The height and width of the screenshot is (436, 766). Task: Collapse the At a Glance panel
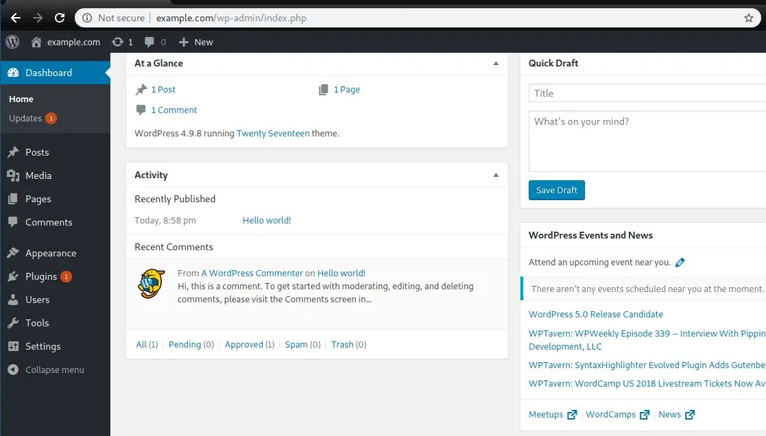pos(496,63)
